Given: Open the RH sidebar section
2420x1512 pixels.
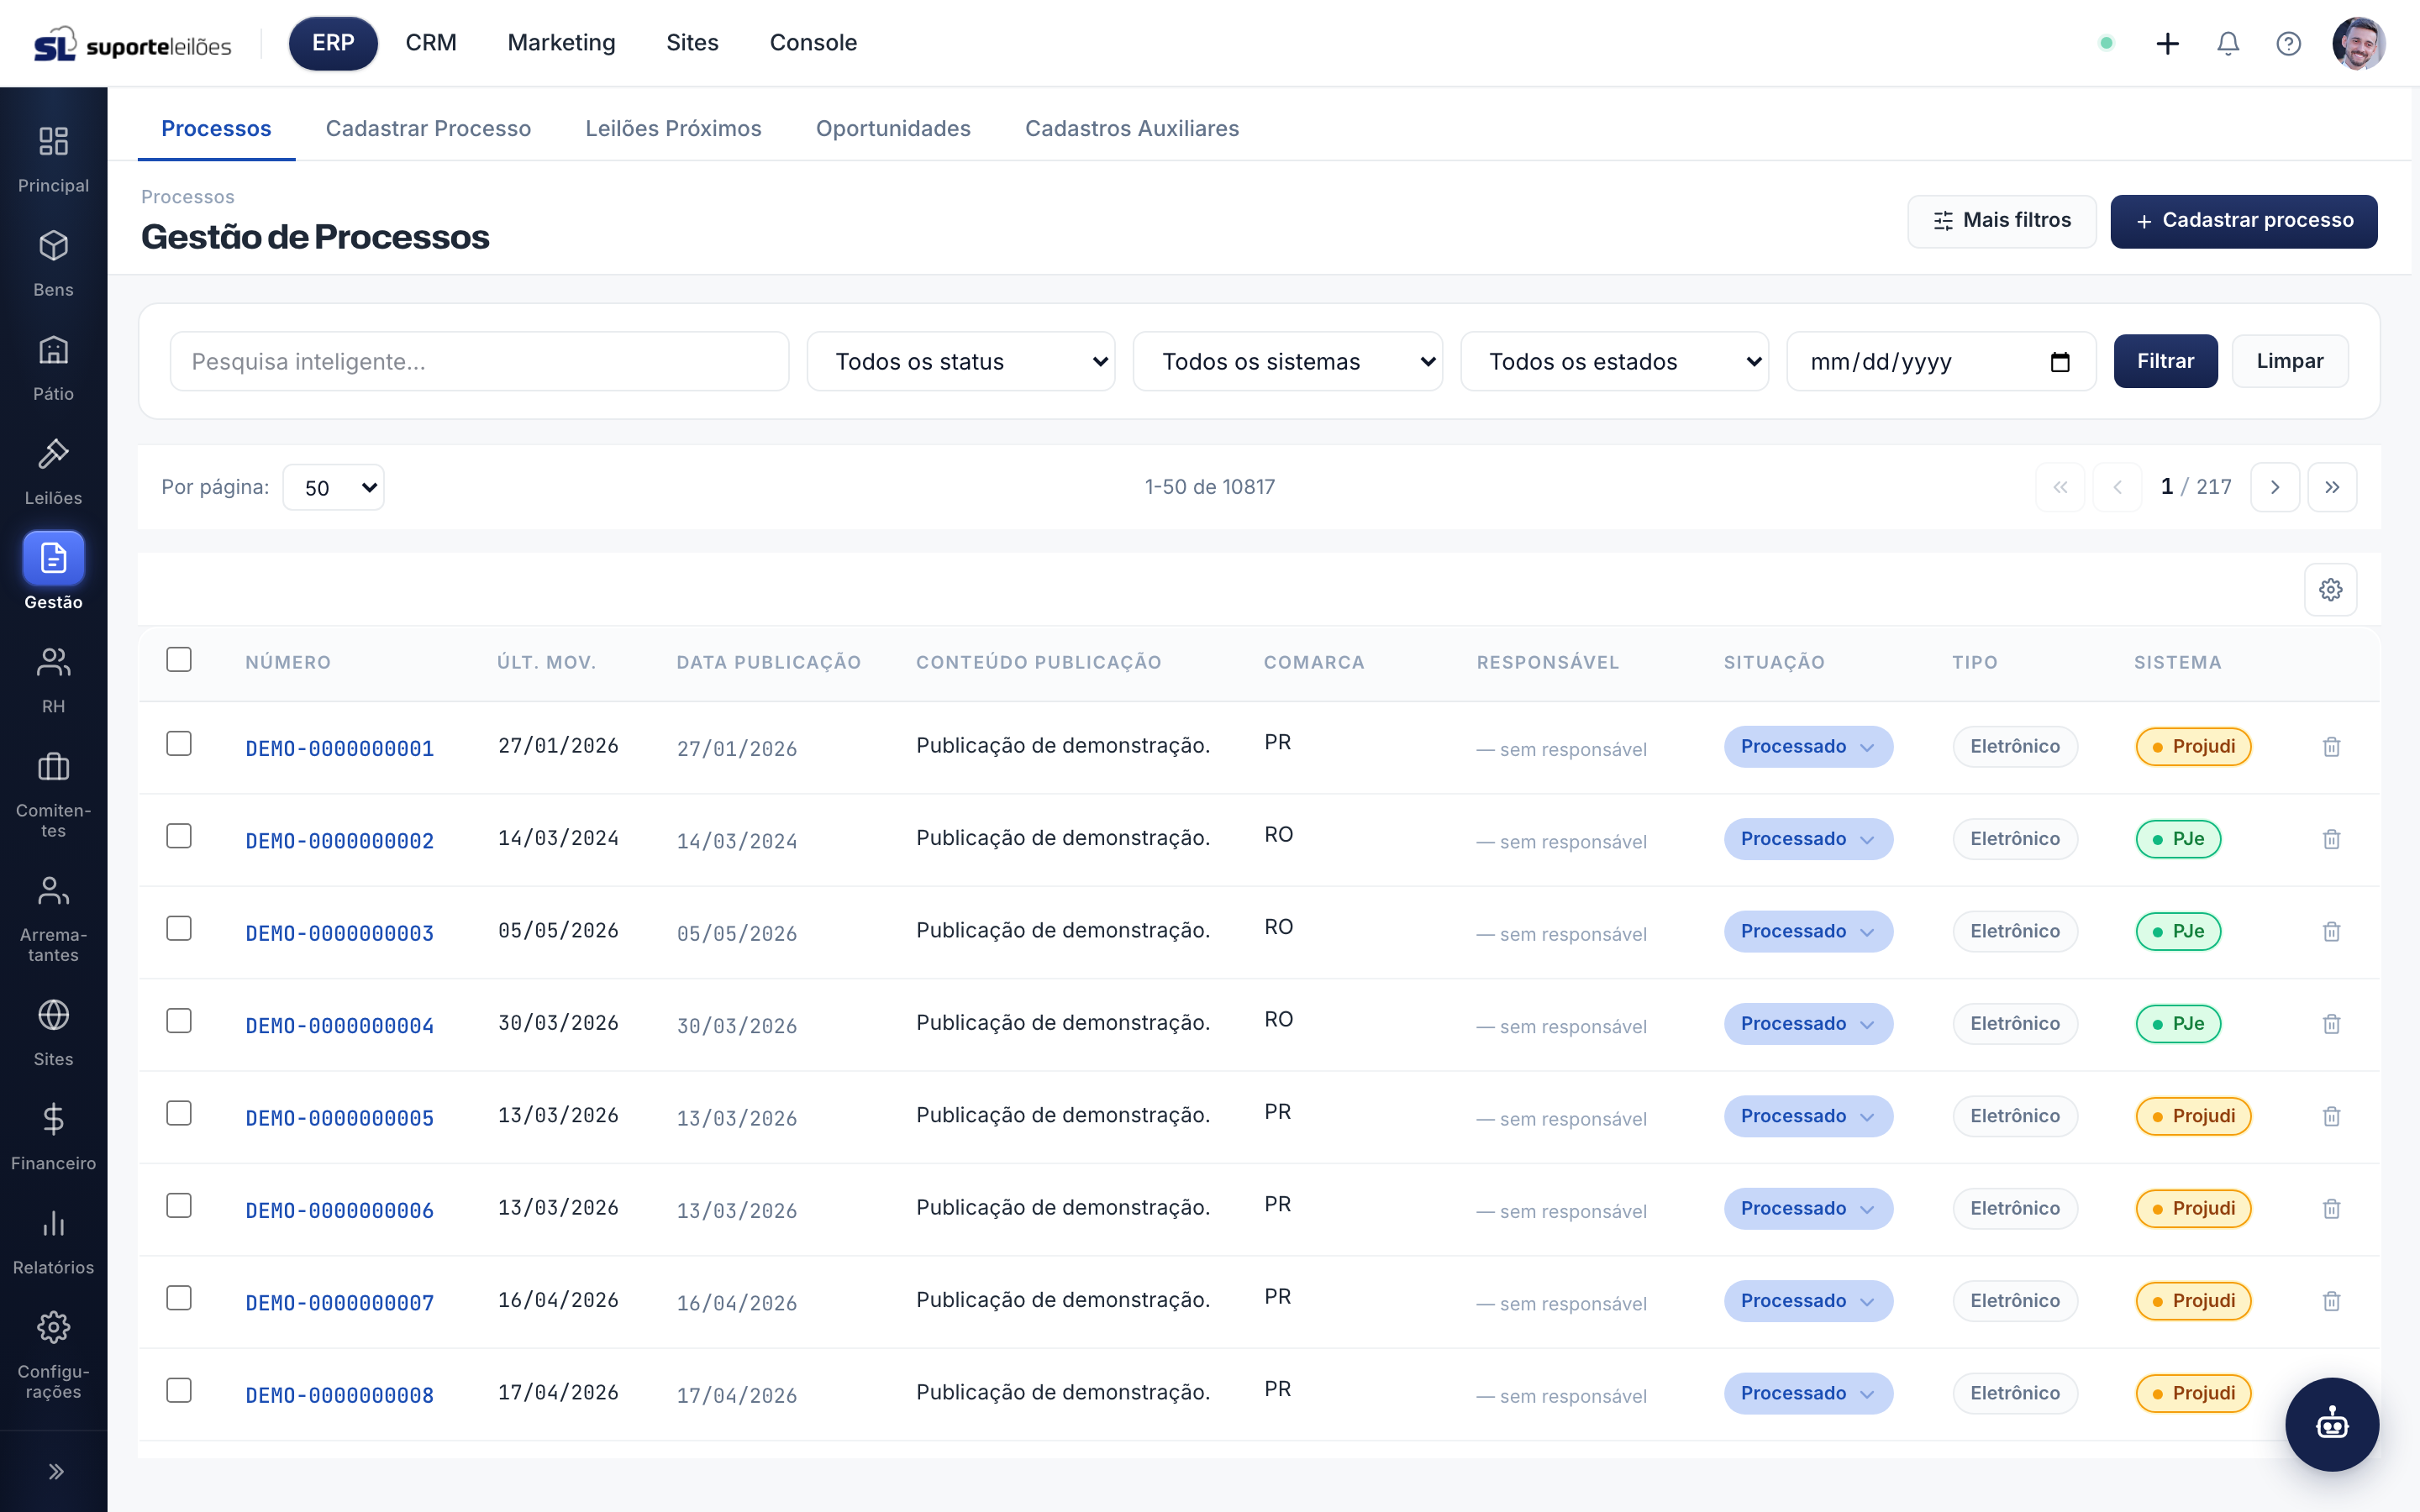Looking at the screenshot, I should [53, 680].
